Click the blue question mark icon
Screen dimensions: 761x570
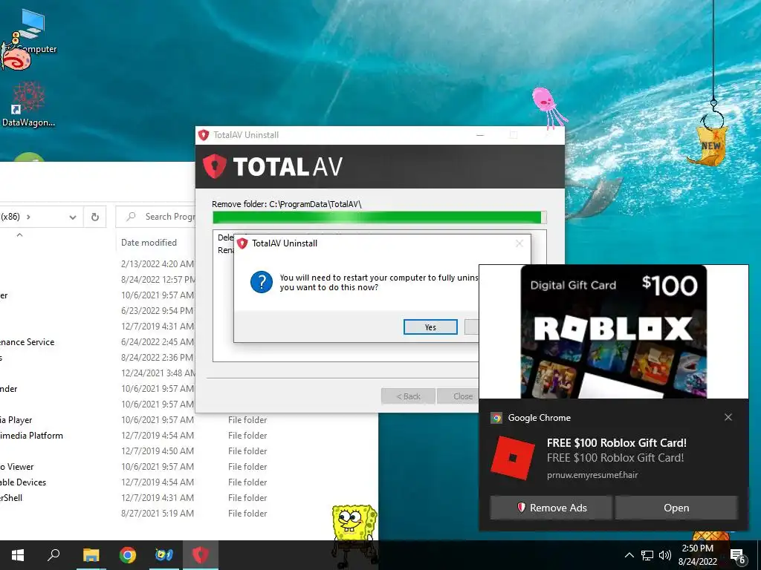pos(261,282)
